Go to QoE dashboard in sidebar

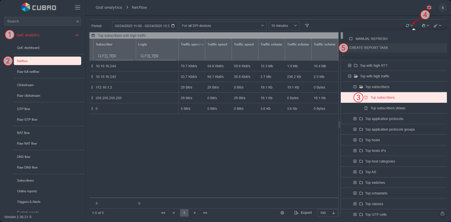[28, 48]
